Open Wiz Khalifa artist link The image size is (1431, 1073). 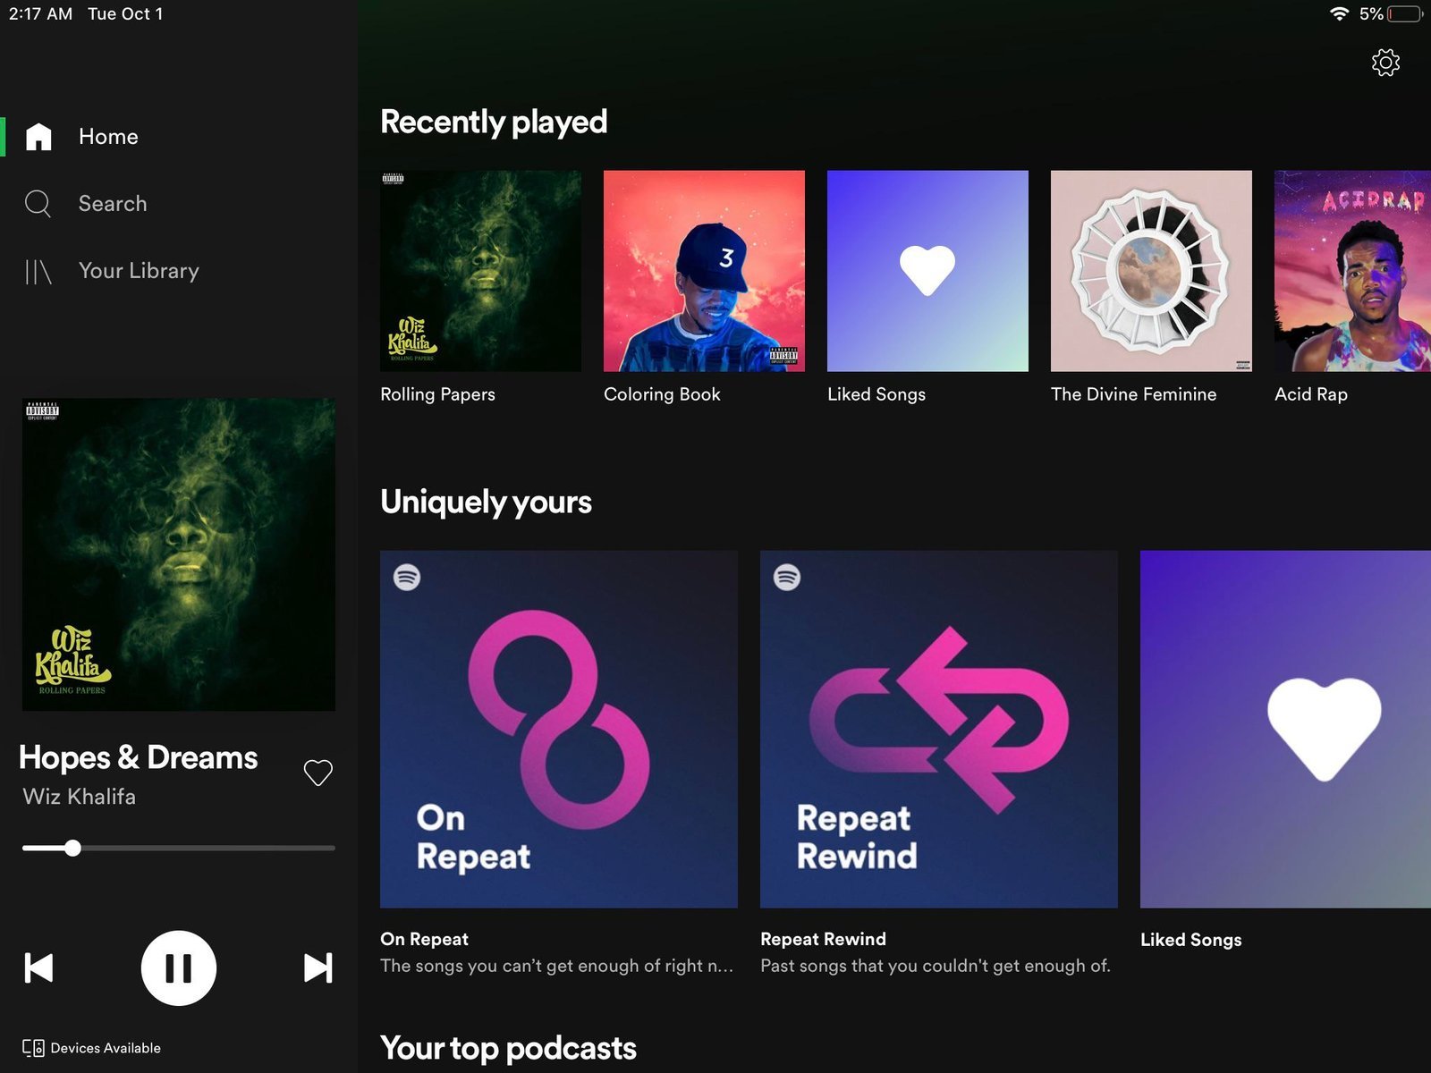pyautogui.click(x=80, y=797)
